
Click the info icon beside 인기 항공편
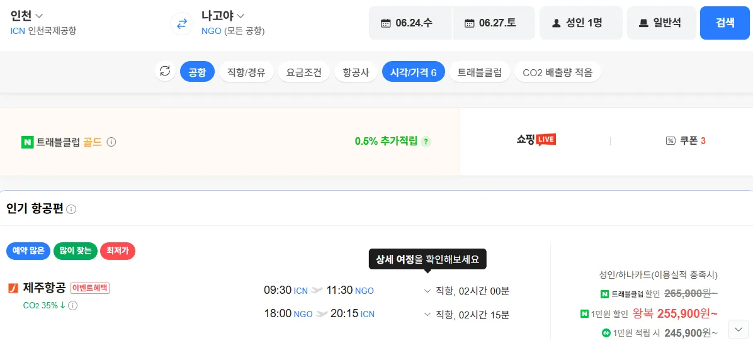tap(71, 209)
